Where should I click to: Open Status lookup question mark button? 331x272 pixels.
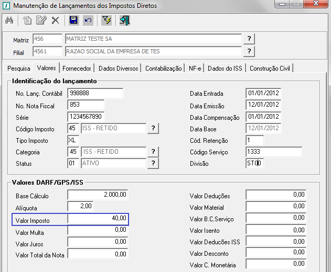(153, 163)
